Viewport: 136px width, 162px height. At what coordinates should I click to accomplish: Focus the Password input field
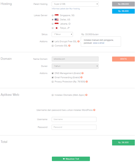74,127
